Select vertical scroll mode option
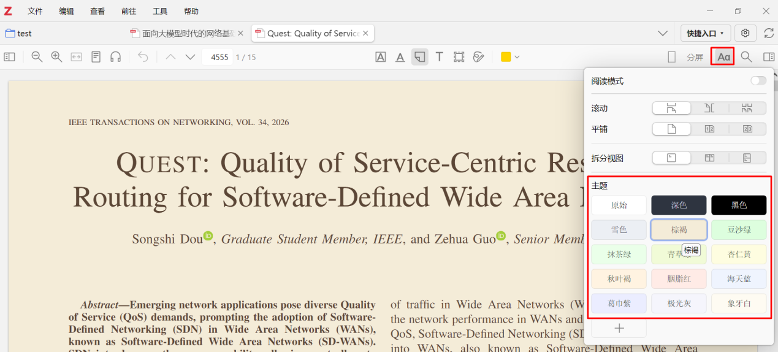The image size is (778, 352). pos(671,108)
